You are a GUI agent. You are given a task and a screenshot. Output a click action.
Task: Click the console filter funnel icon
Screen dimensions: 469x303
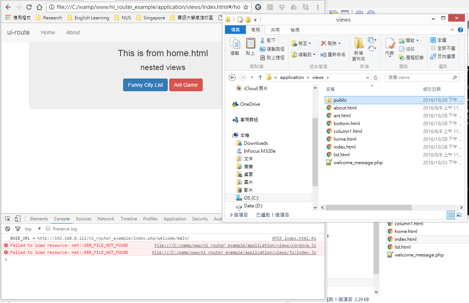coord(17,229)
